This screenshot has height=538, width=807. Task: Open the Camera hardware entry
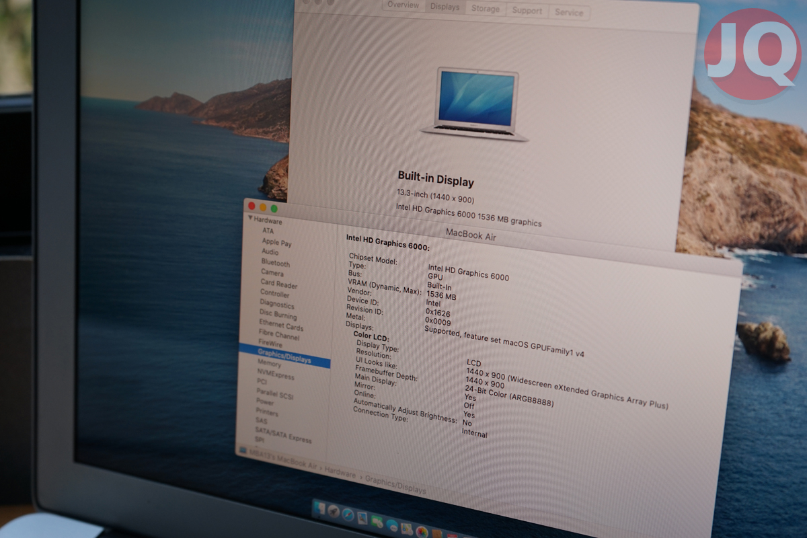pos(272,273)
